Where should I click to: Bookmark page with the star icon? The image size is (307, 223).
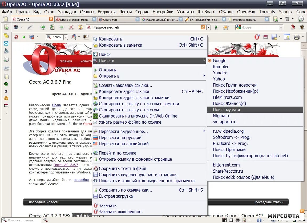pos(225,27)
